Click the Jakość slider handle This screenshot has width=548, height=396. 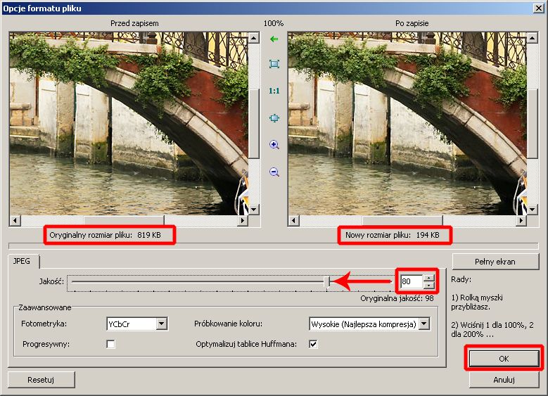click(326, 282)
